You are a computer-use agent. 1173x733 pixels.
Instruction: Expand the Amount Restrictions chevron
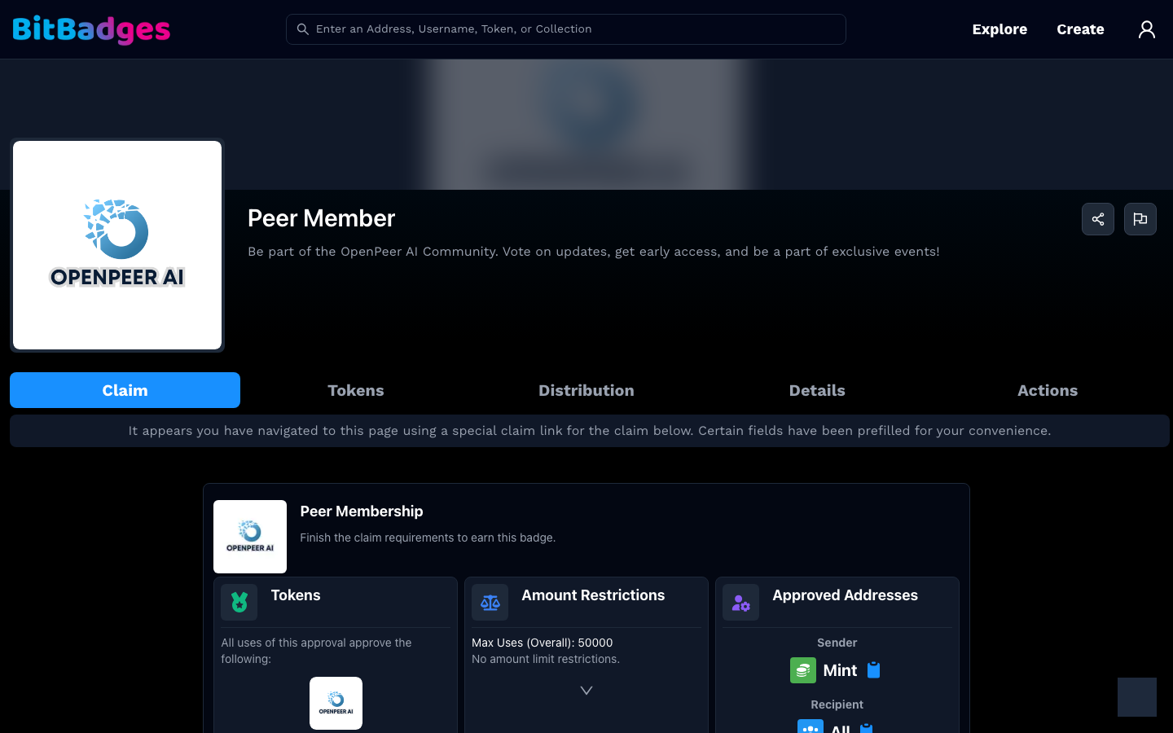click(x=586, y=691)
